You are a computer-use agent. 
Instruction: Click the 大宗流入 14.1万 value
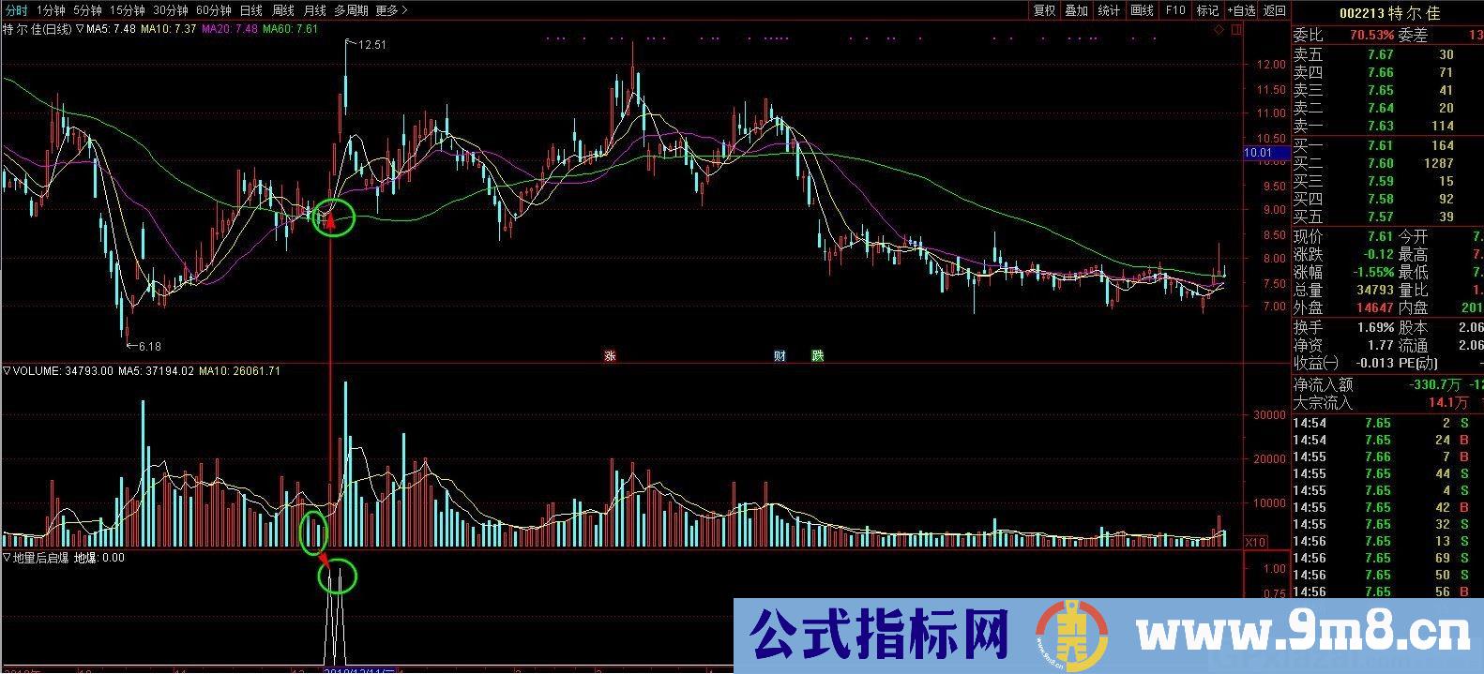[x=1448, y=402]
